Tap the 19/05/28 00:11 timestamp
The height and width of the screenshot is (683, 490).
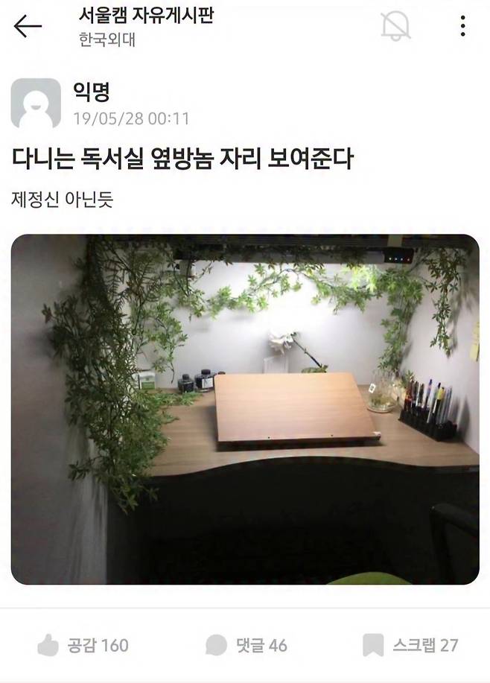(x=131, y=118)
